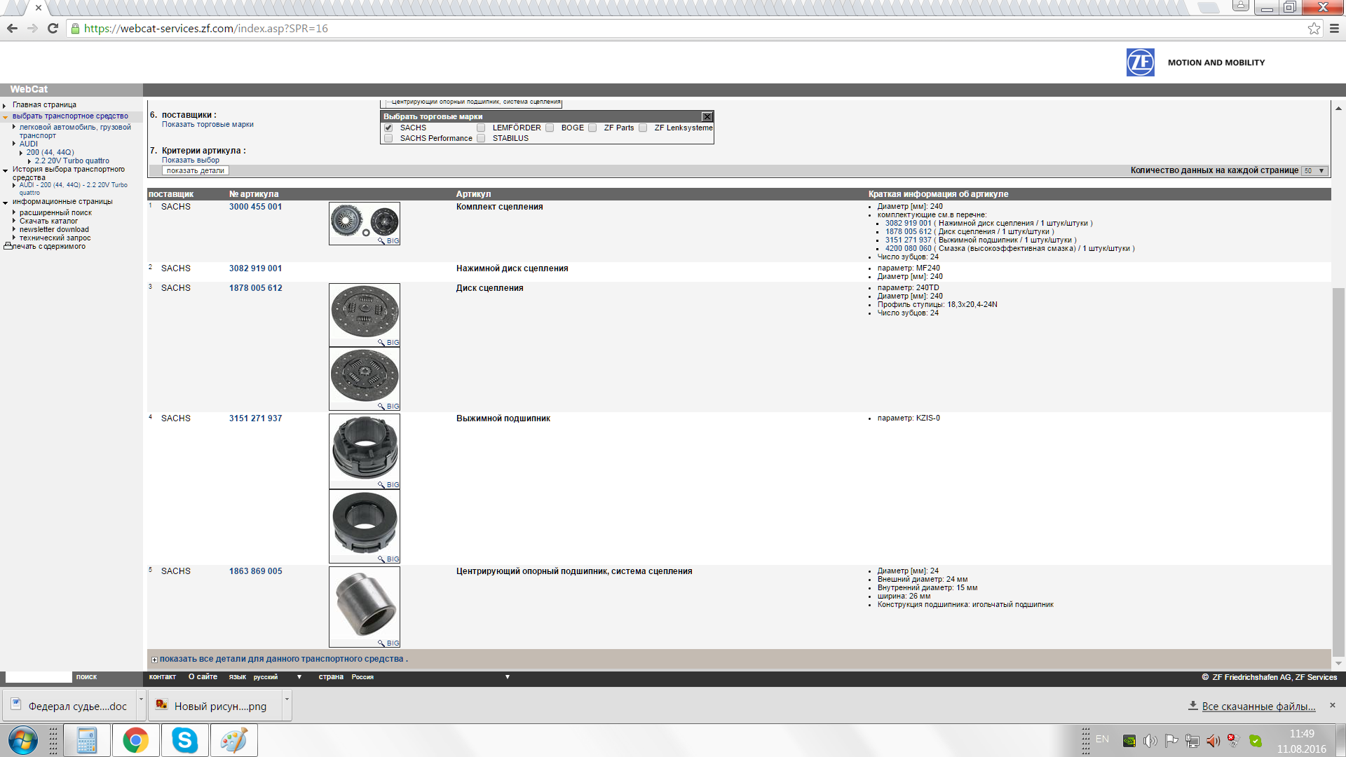Open Расширенный поиск in sidebar
The height and width of the screenshot is (757, 1346).
[x=55, y=212]
